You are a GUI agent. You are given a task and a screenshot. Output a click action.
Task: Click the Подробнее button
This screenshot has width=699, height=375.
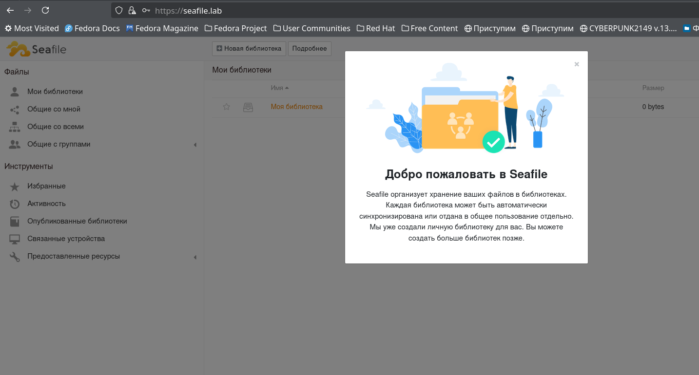[310, 49]
